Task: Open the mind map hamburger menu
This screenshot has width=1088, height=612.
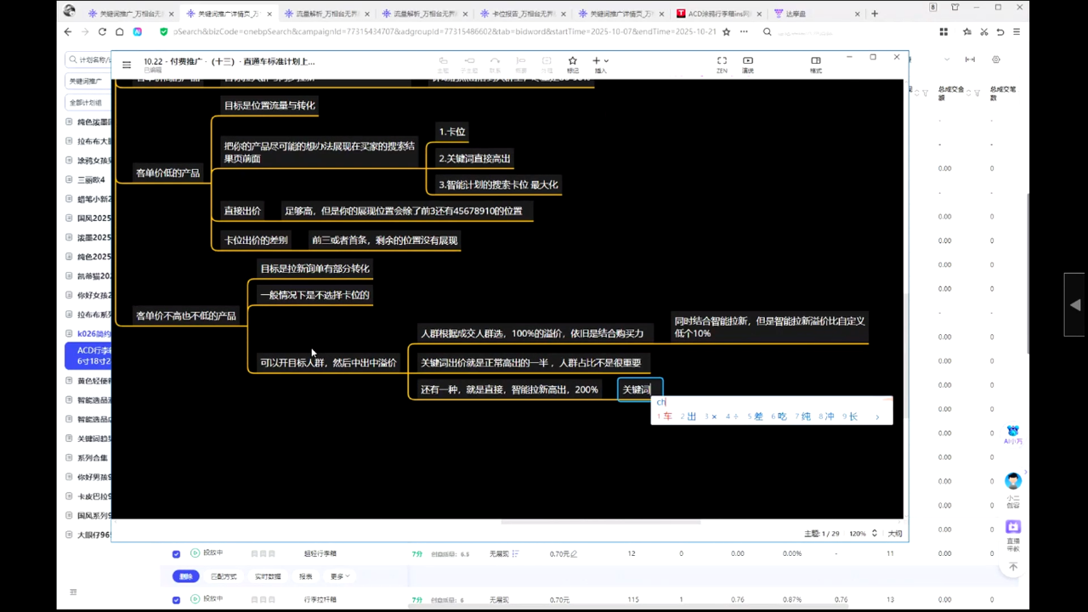Action: tap(127, 65)
